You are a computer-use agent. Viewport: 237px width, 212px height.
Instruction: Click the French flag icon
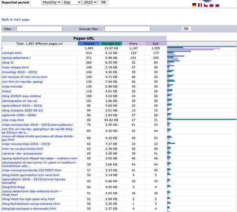click(200, 5)
